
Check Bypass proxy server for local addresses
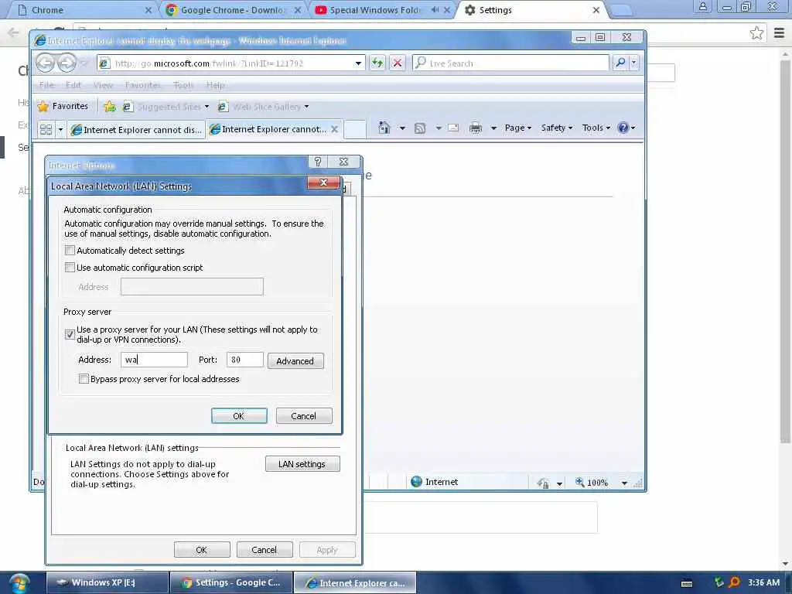tap(84, 379)
